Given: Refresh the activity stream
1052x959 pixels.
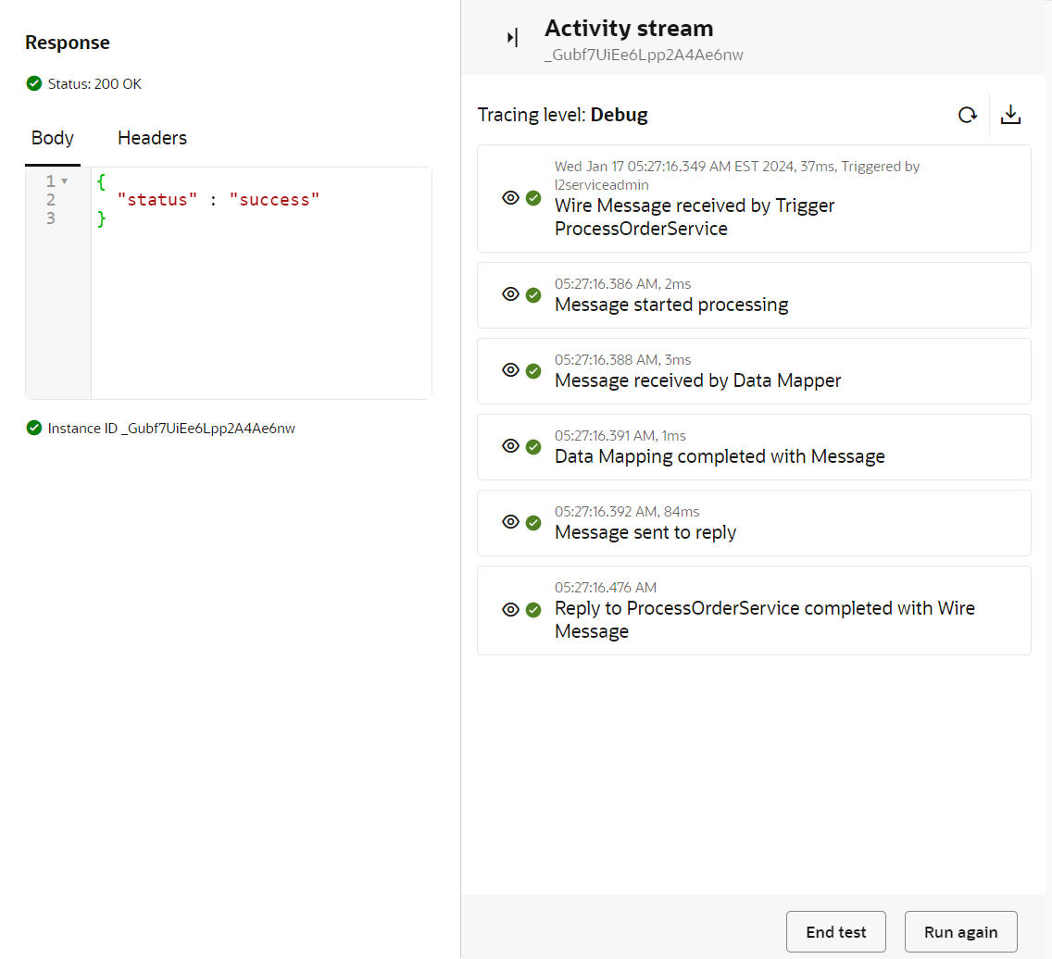Looking at the screenshot, I should tap(967, 115).
